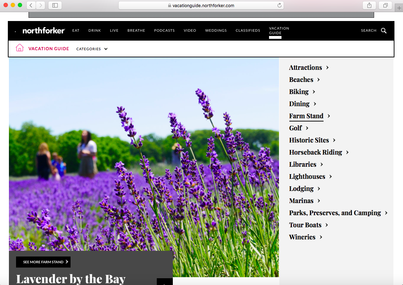Click the northforker logo
This screenshot has height=285, width=403.
click(x=44, y=31)
